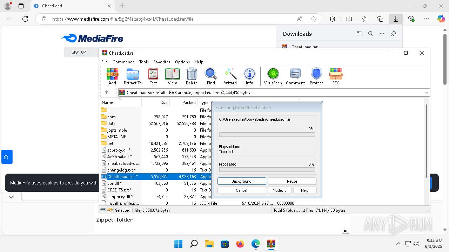This screenshot has height=252, width=449.
Task: Open Downloads folder icon in panel
Action: (359, 34)
